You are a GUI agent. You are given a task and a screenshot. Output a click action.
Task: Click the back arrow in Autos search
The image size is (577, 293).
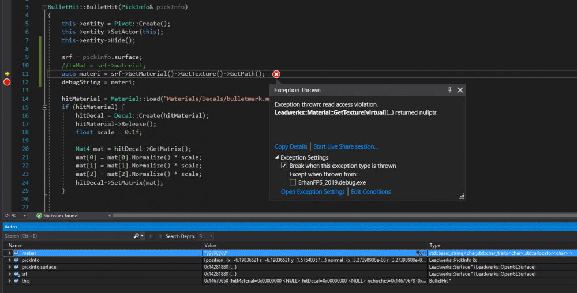click(151, 236)
